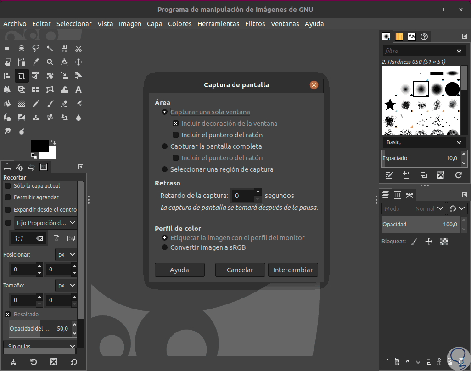Open brushes dock configuration menu arrow
The height and width of the screenshot is (371, 471).
[x=465, y=36]
